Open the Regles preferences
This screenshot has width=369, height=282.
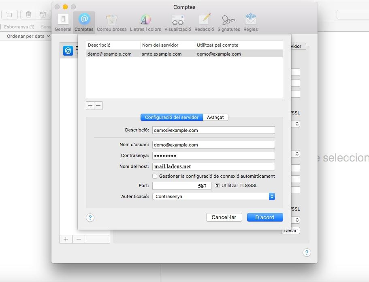(x=250, y=22)
